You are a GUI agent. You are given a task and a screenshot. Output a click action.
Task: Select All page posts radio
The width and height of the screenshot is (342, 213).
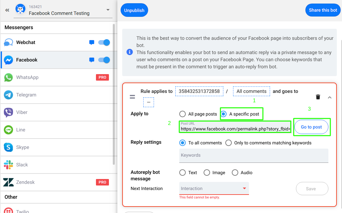tap(182, 114)
